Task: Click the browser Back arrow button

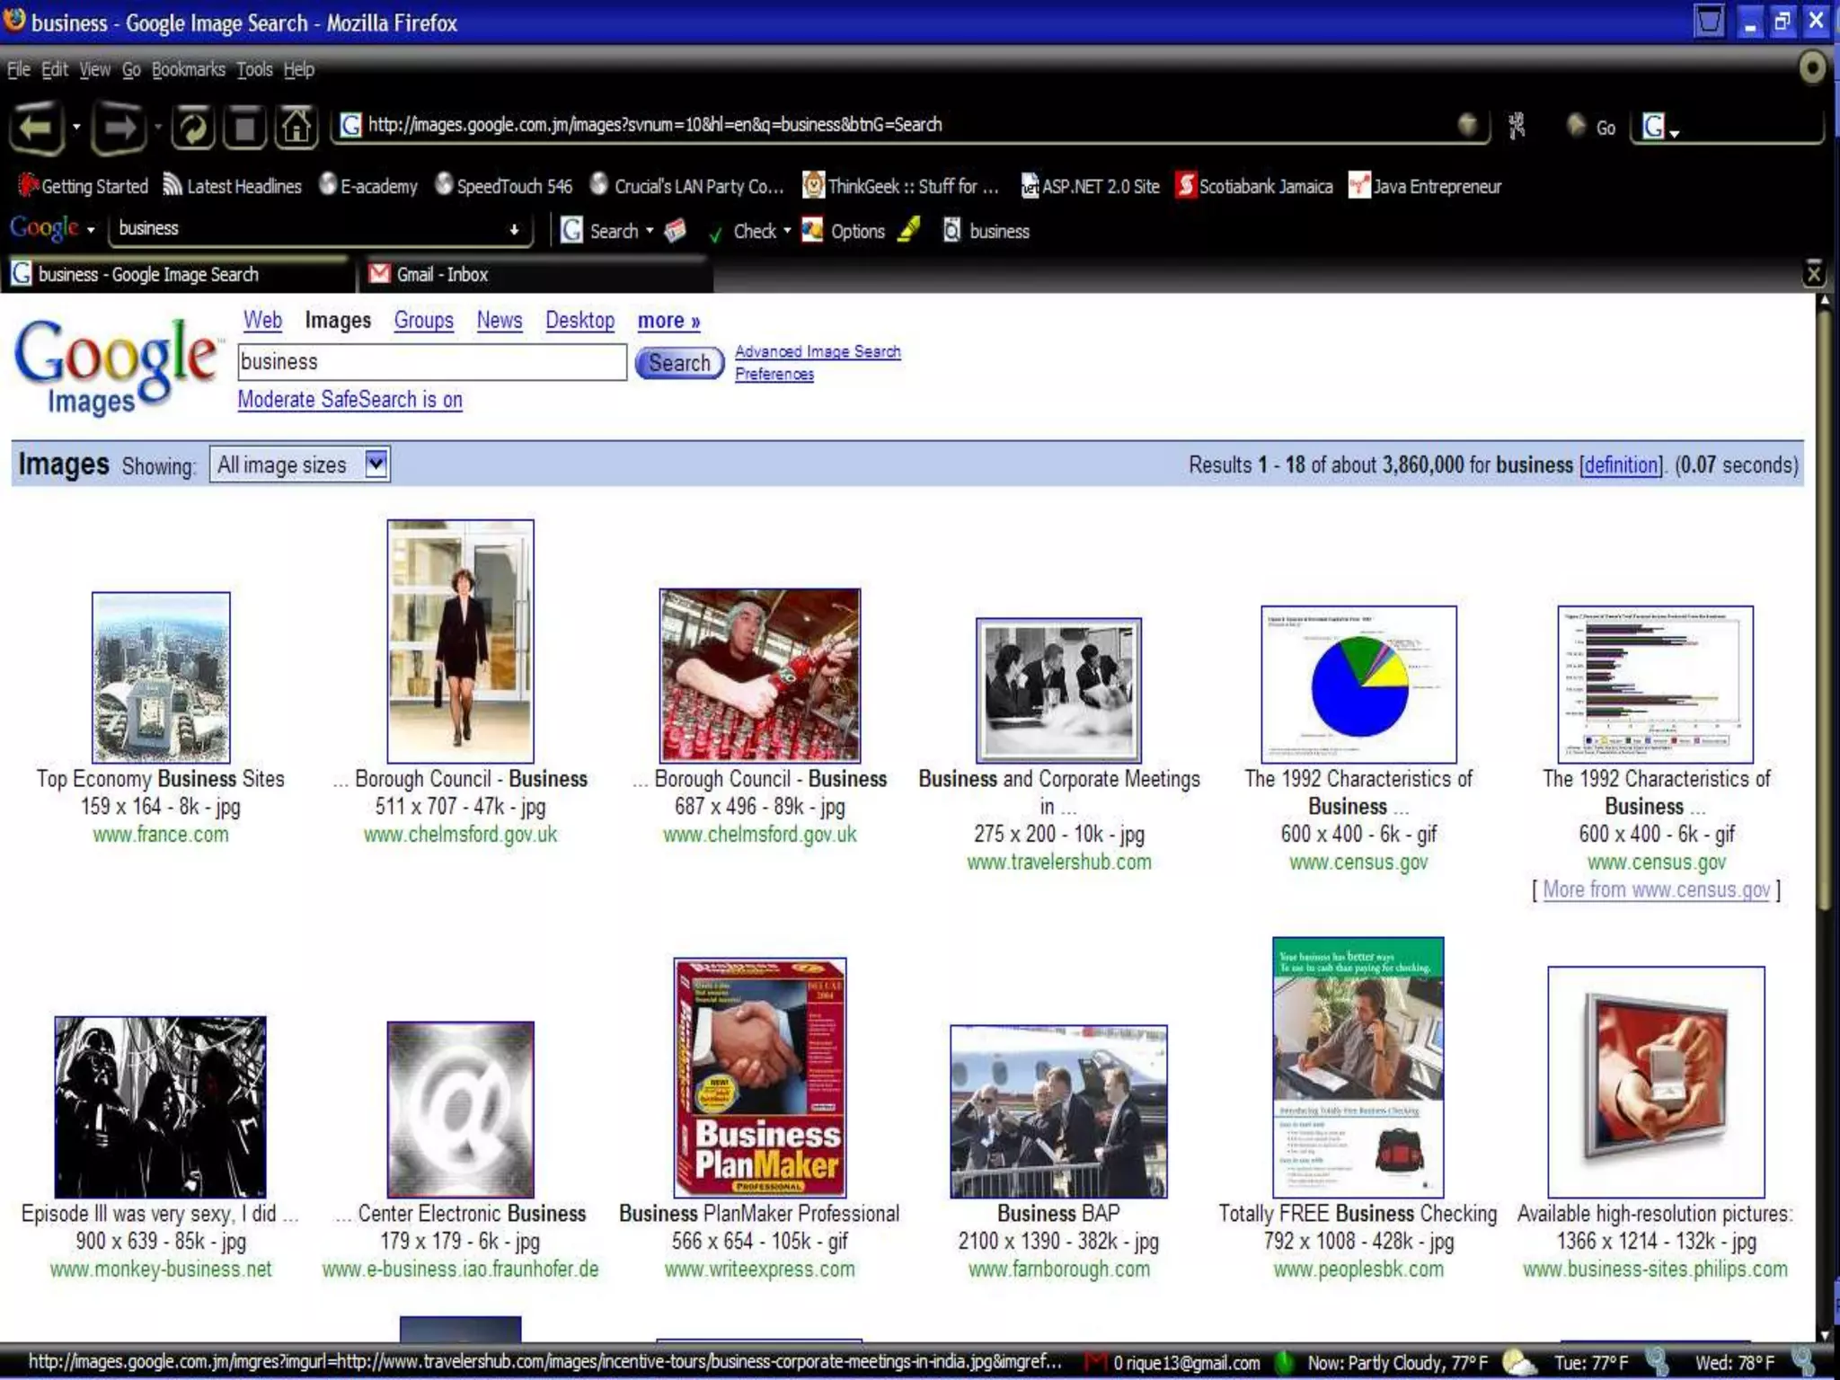Action: (36, 127)
